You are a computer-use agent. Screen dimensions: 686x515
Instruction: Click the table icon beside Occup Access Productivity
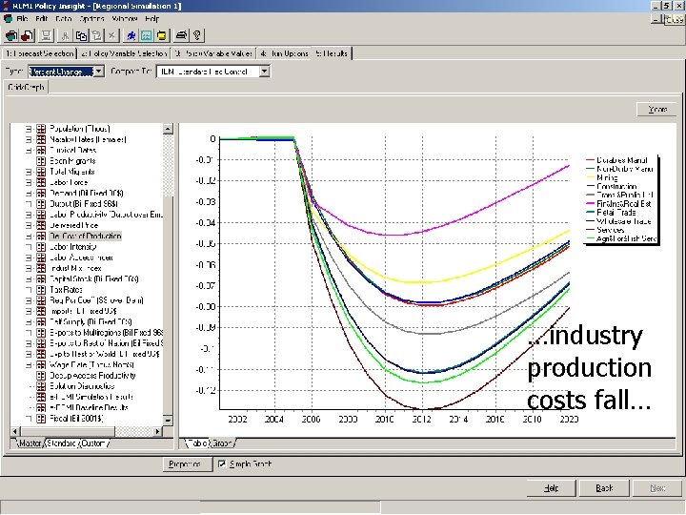point(41,376)
